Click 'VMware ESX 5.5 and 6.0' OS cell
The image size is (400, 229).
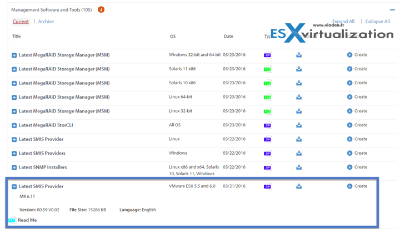pyautogui.click(x=192, y=186)
